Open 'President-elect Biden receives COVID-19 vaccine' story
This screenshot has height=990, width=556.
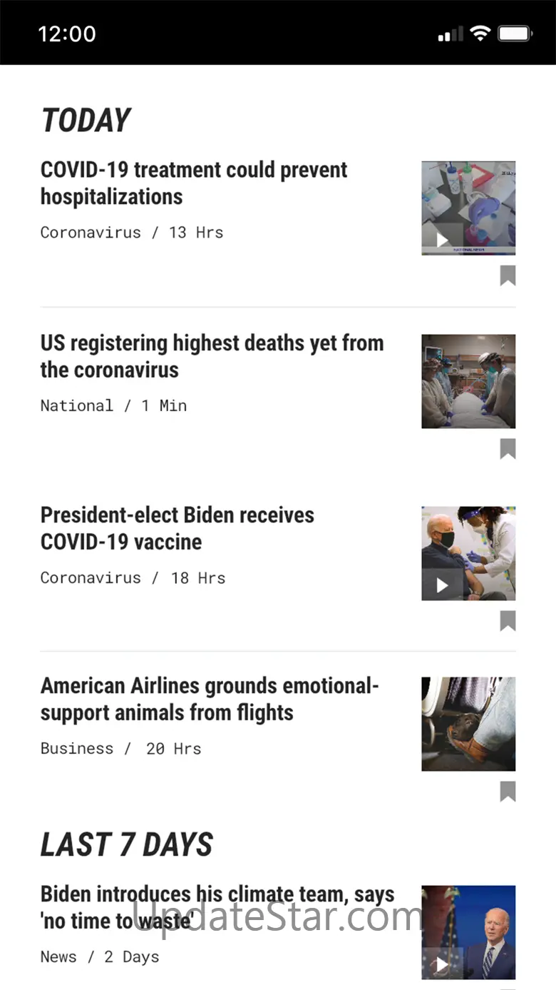click(x=177, y=528)
